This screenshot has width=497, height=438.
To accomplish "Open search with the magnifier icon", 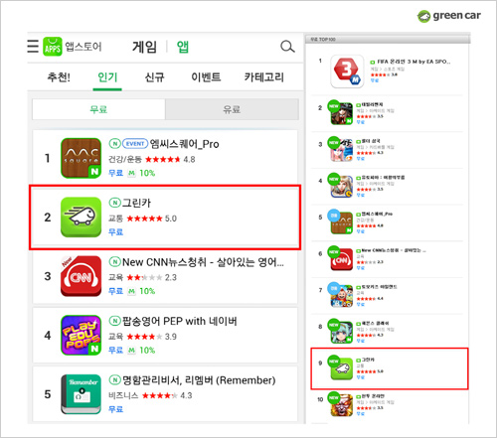I will tap(287, 47).
